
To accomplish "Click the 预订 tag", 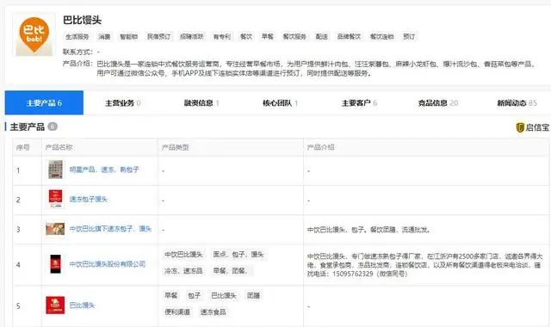I will 409,36.
